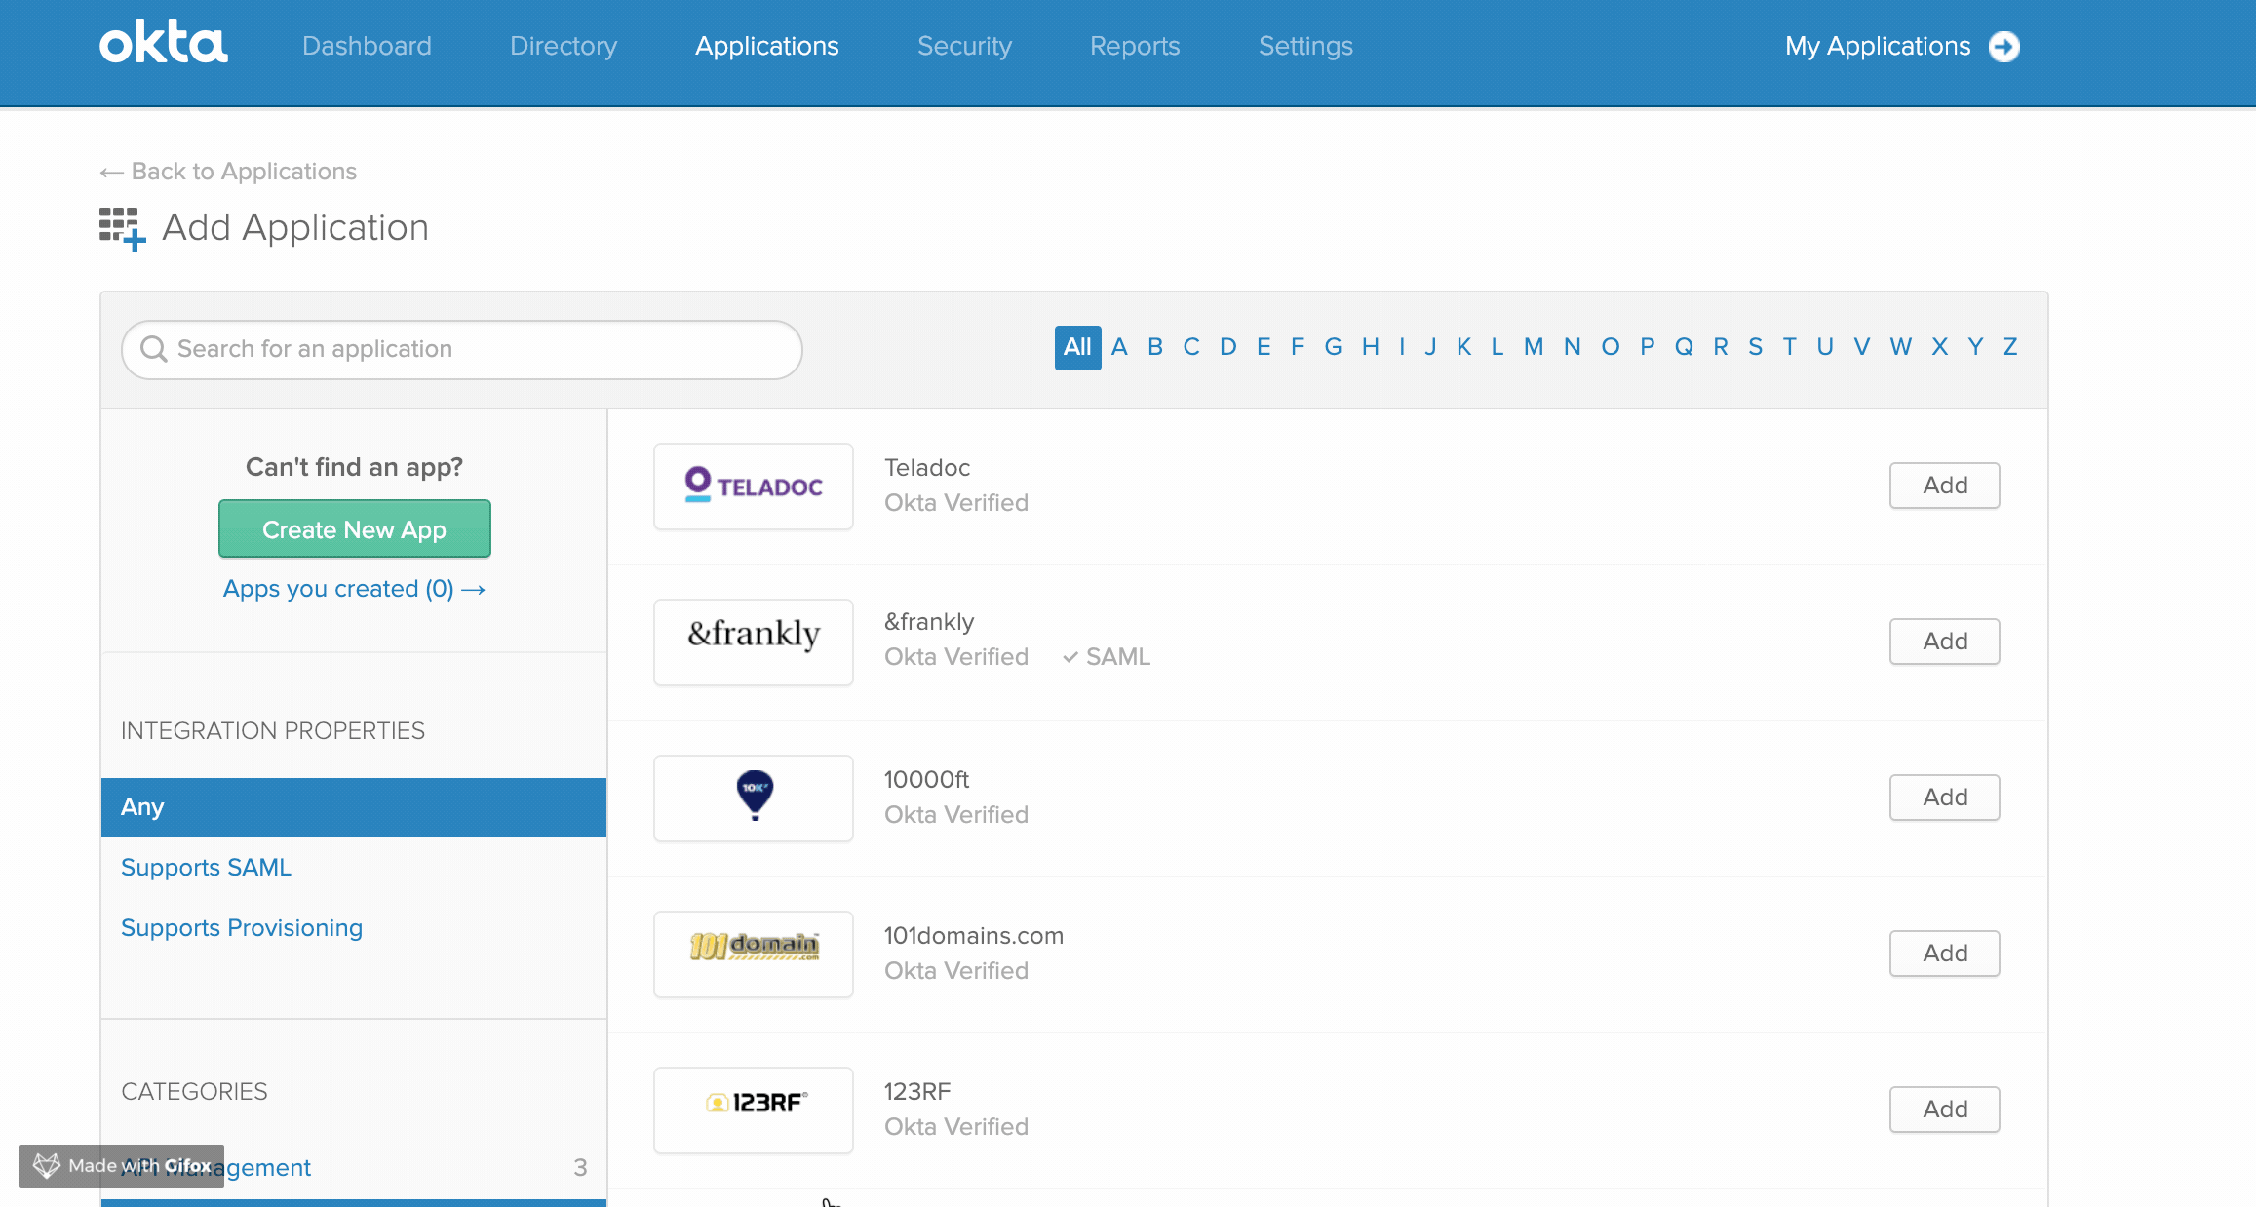This screenshot has width=2256, height=1207.
Task: Open the Security section
Action: pyautogui.click(x=964, y=46)
